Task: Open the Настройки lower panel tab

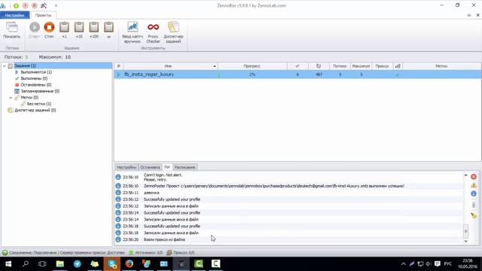Action: click(127, 167)
